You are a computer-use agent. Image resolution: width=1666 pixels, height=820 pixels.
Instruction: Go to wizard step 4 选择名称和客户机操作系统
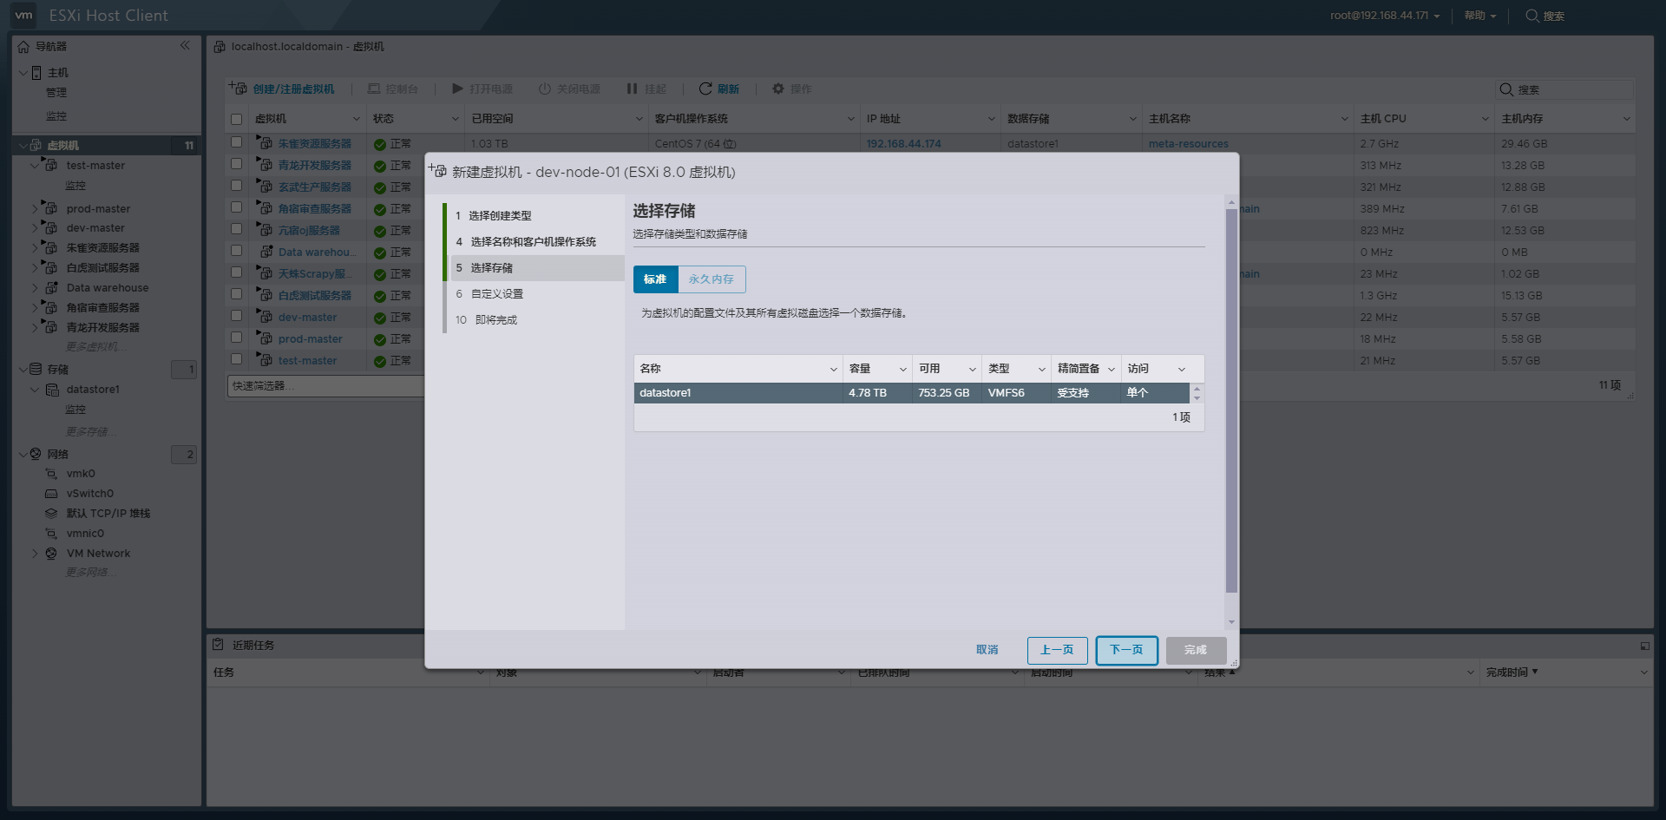(526, 241)
